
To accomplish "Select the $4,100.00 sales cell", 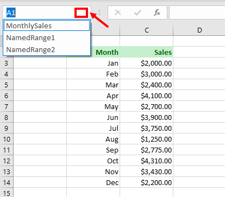I will click(147, 96).
